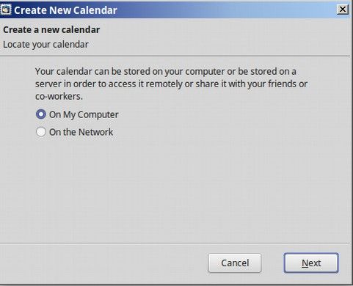Click the Create New Calendar title text
The height and width of the screenshot is (286, 353).
tap(65, 10)
